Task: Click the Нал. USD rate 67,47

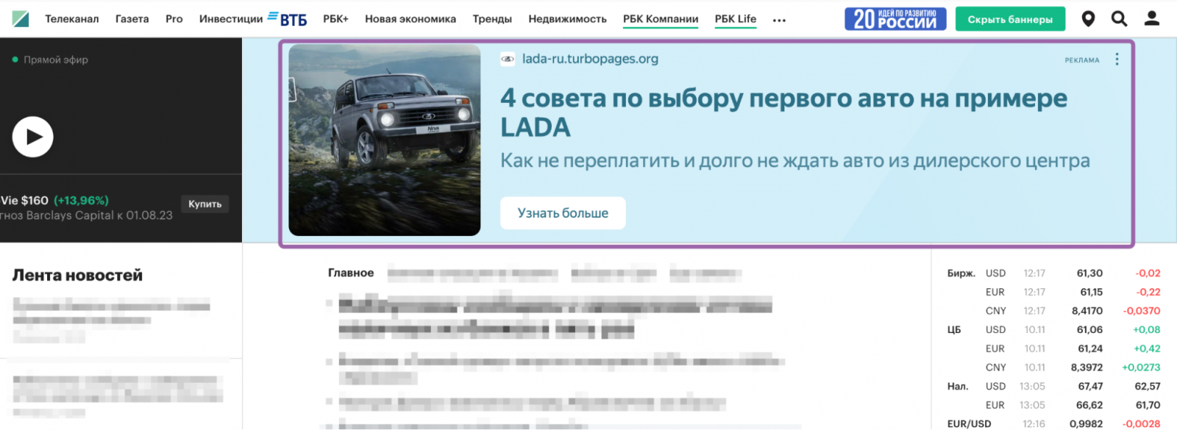Action: pos(1090,386)
